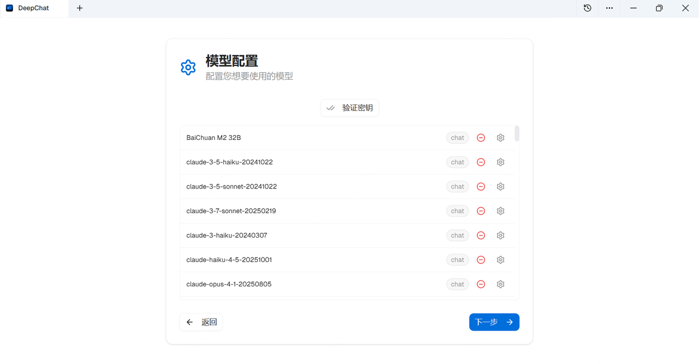The width and height of the screenshot is (699, 364).
Task: Click chat tag of claude-3-5-haiku-20241022
Action: [x=458, y=162]
